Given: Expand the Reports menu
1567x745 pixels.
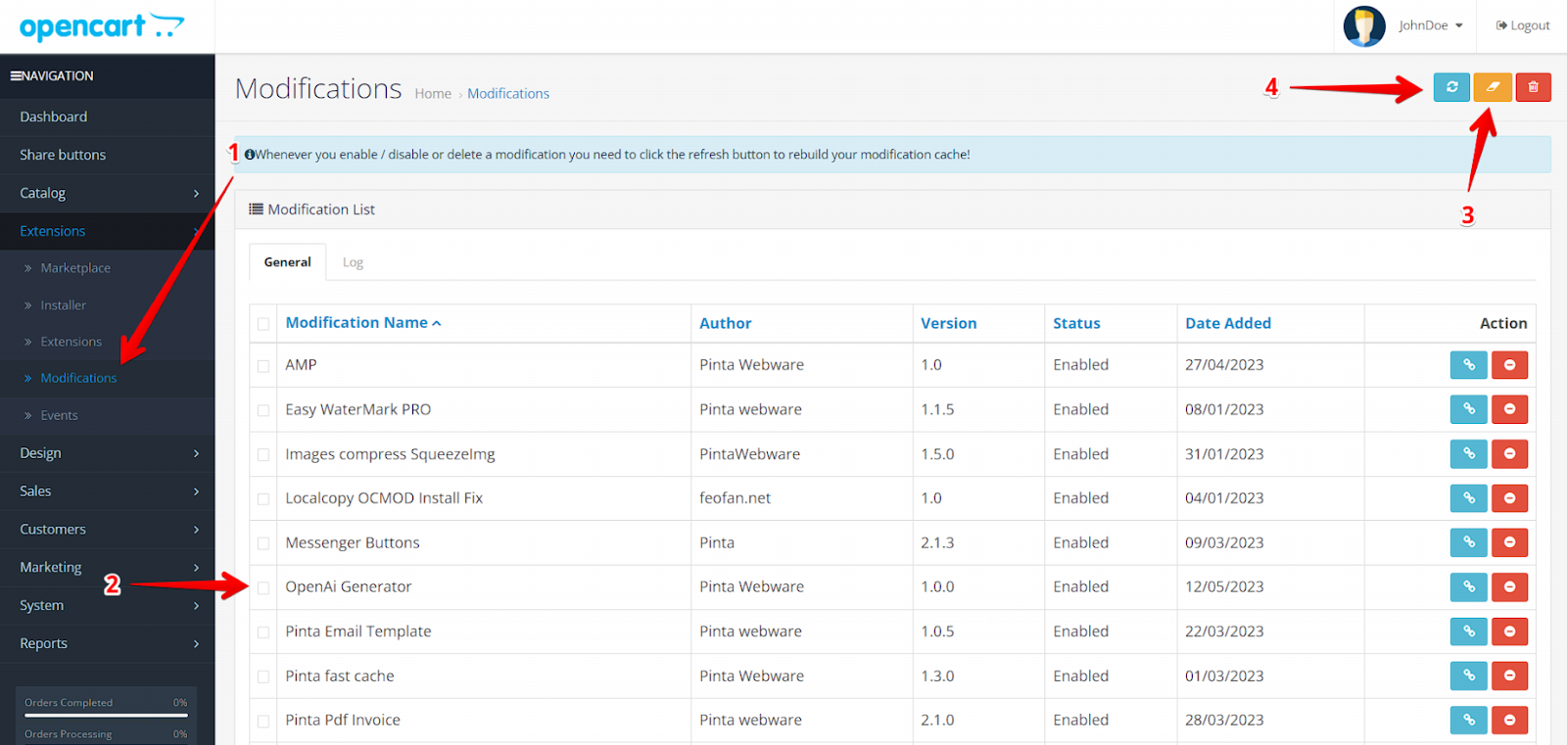Looking at the screenshot, I should (108, 644).
